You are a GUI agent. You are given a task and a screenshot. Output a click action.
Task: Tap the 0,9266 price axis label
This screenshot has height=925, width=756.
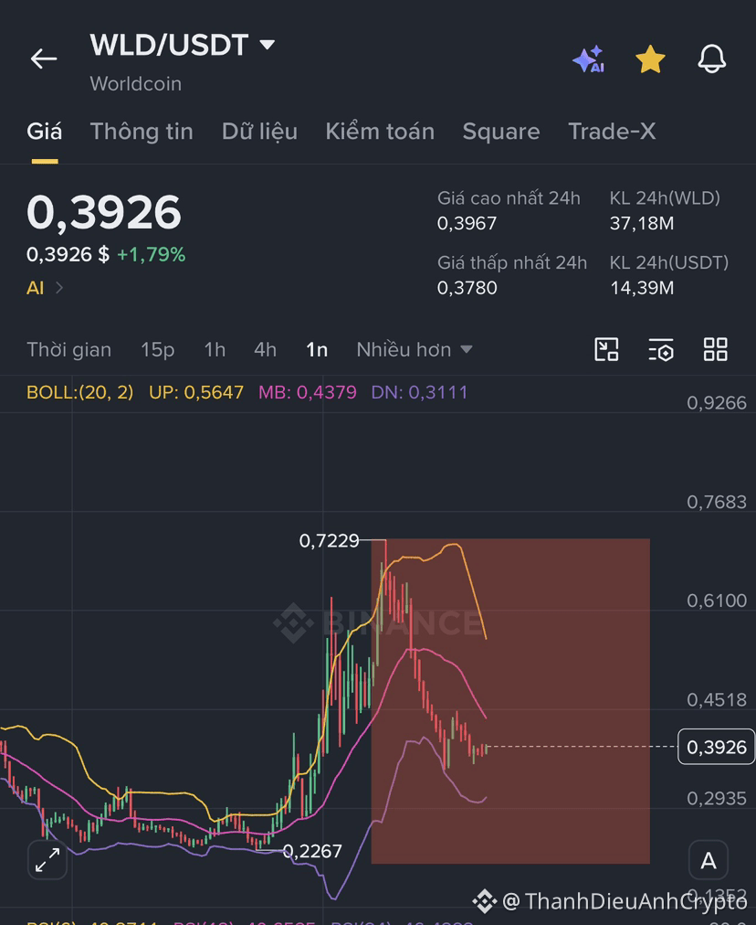717,403
